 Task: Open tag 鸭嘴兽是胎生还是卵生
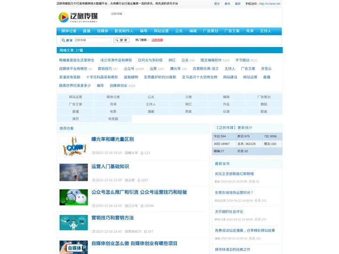77,60
